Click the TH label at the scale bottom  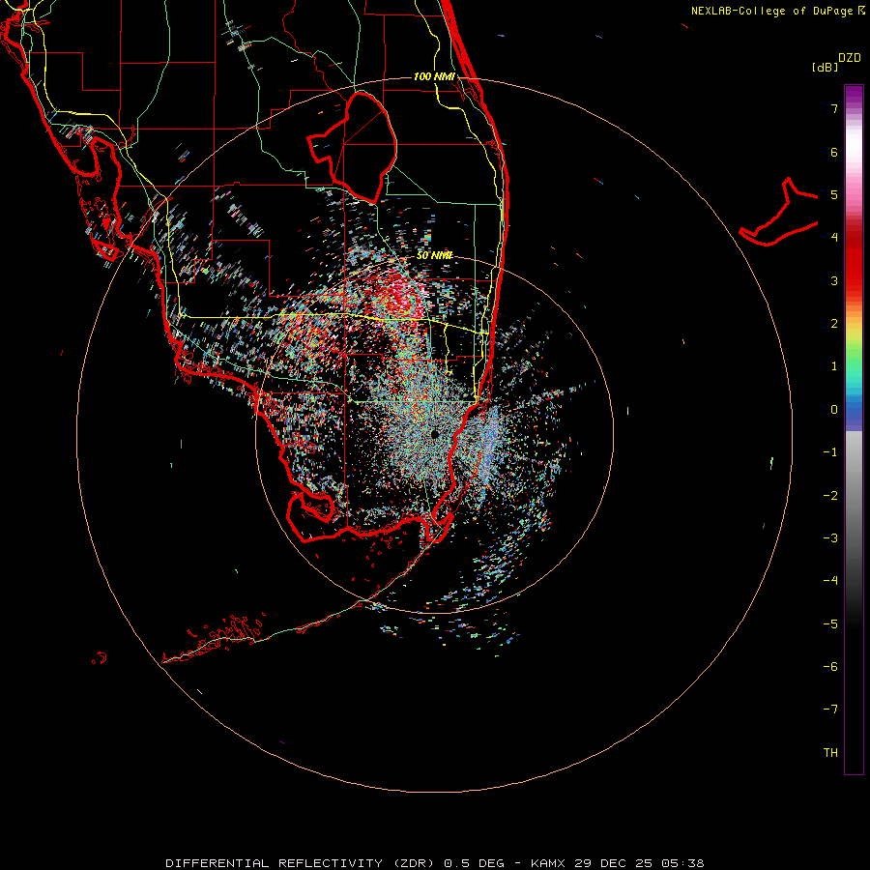pyautogui.click(x=830, y=753)
